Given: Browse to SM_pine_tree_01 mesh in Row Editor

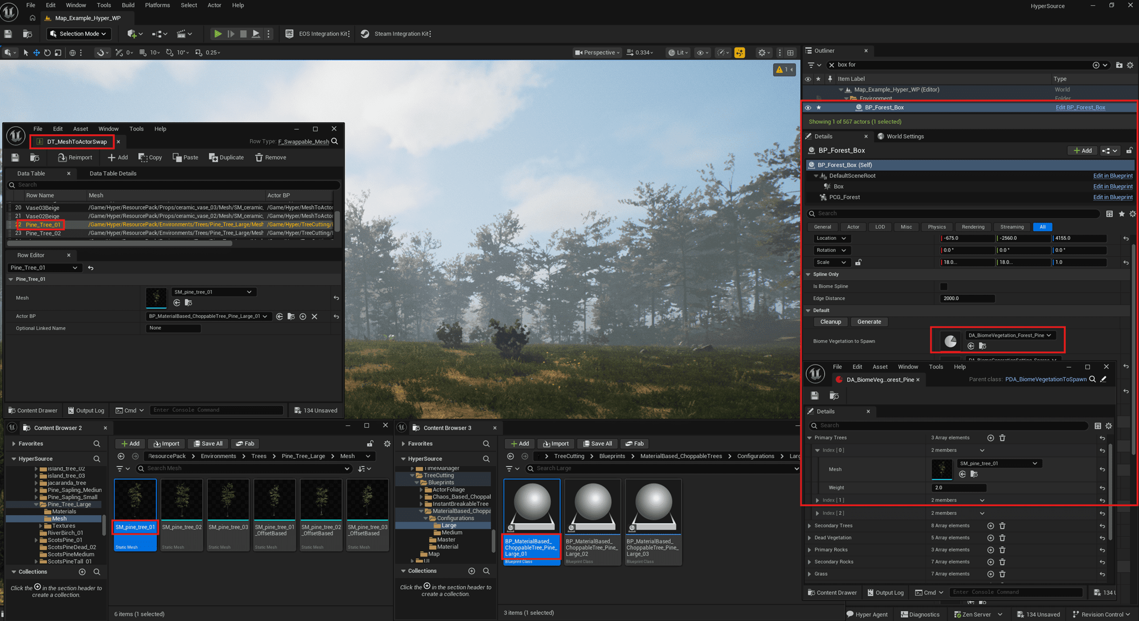Looking at the screenshot, I should 188,302.
